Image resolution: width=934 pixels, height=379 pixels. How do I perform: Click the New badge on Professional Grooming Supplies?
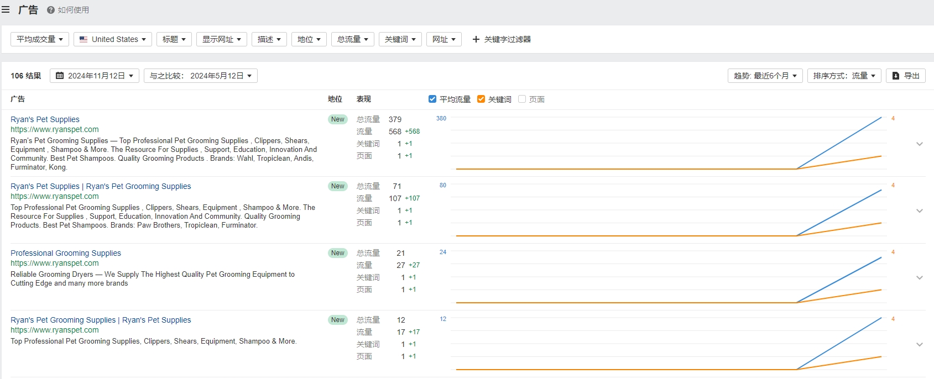(338, 253)
